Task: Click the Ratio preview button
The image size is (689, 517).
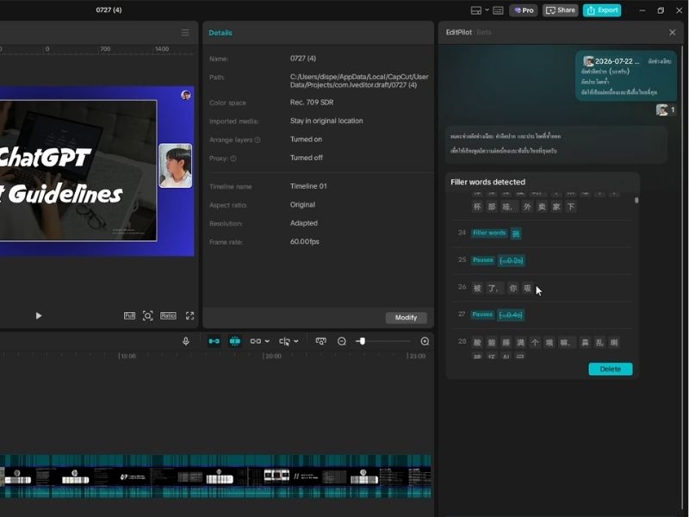Action: click(168, 315)
